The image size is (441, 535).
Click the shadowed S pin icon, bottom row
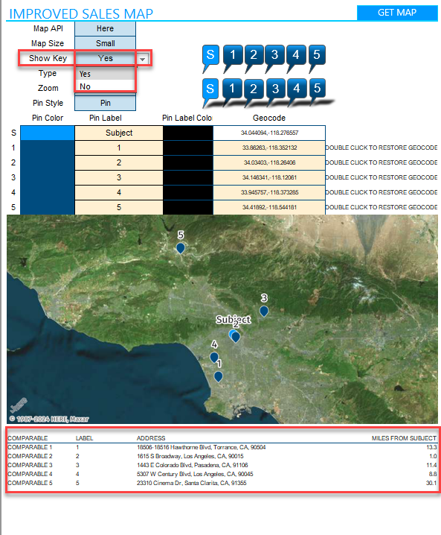pyautogui.click(x=210, y=91)
